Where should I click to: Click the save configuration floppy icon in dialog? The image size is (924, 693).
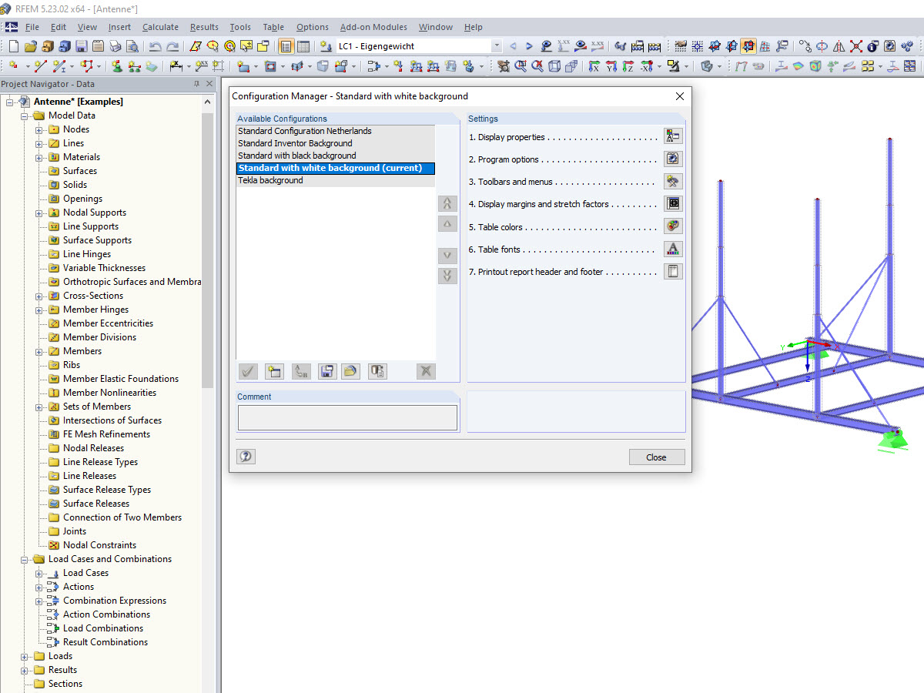point(326,371)
